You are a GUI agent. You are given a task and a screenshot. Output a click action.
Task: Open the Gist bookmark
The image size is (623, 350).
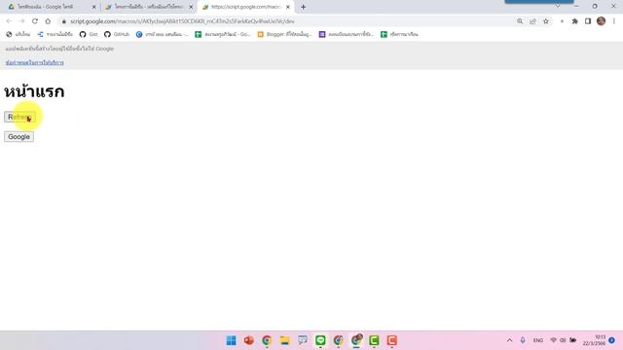(89, 35)
